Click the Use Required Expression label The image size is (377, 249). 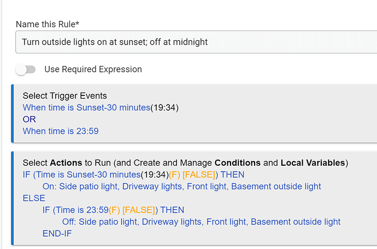pyautogui.click(x=93, y=69)
